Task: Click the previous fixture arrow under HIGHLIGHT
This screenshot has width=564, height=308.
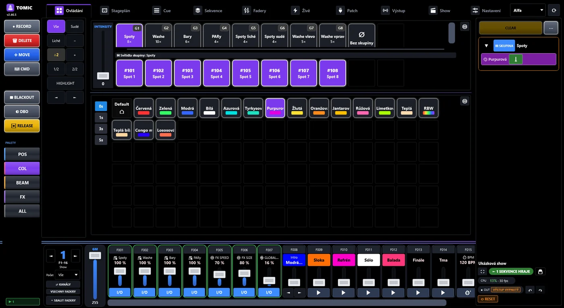Action: click(56, 97)
